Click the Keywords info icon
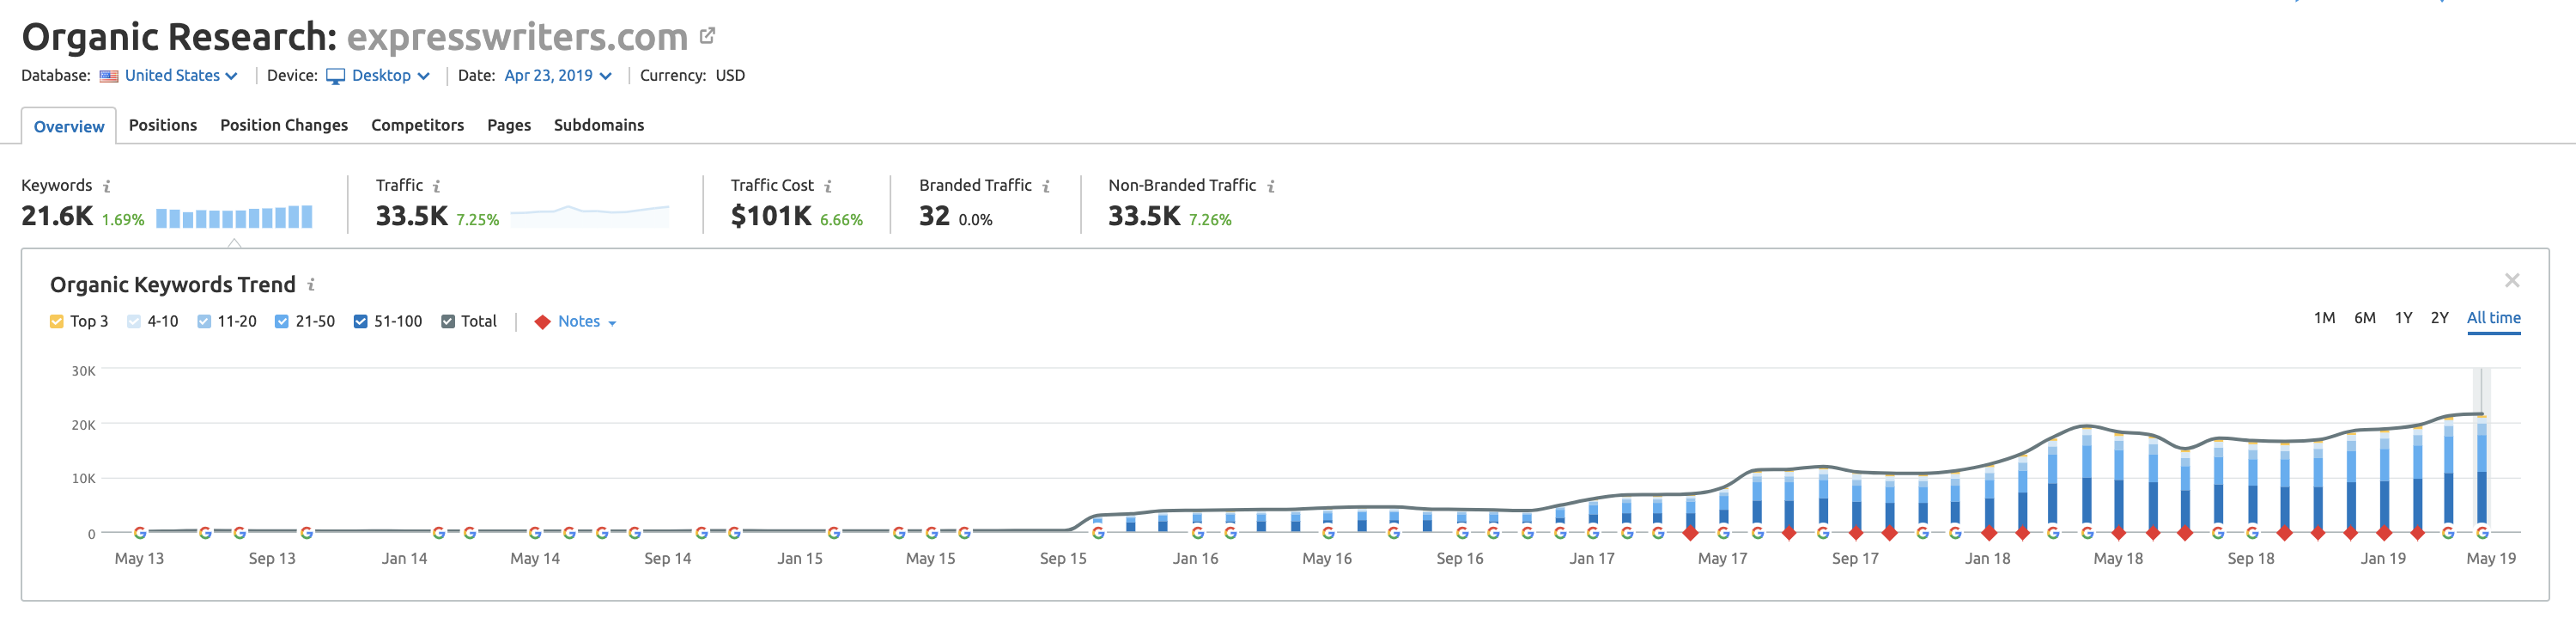The width and height of the screenshot is (2576, 624). point(107,187)
